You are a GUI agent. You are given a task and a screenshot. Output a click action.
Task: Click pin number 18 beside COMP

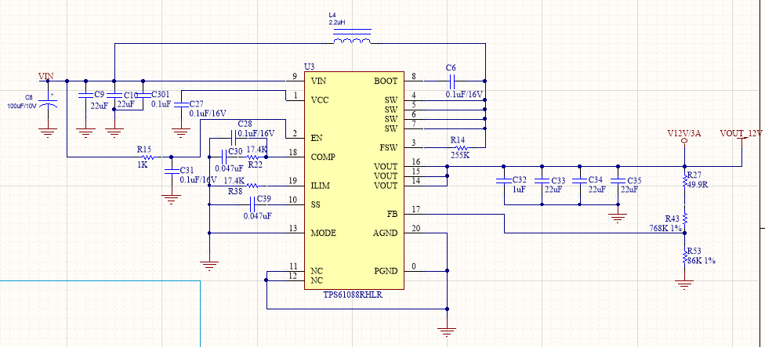pos(292,153)
